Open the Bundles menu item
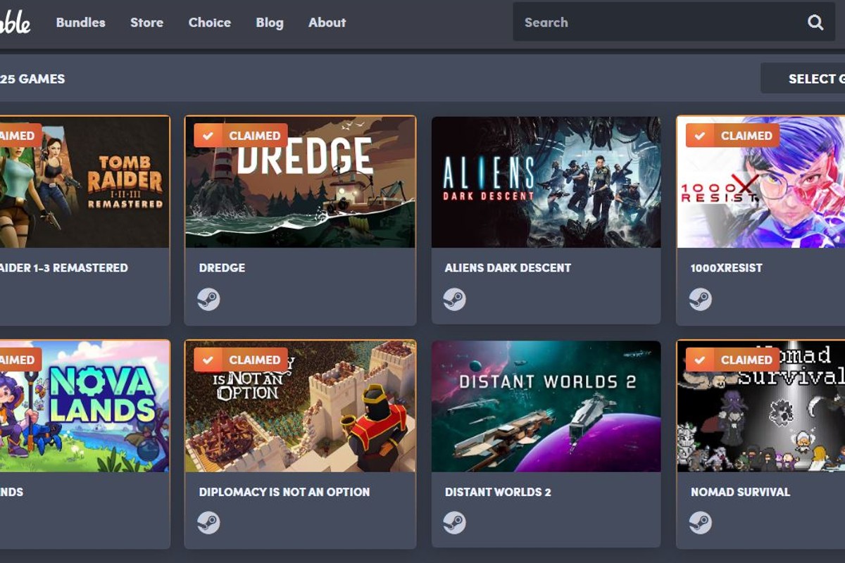845x563 pixels. click(81, 23)
